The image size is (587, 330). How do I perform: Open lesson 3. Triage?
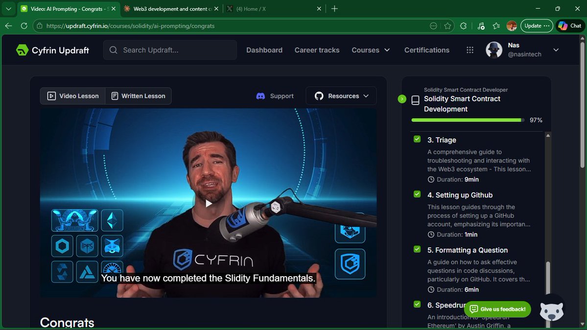[442, 140]
